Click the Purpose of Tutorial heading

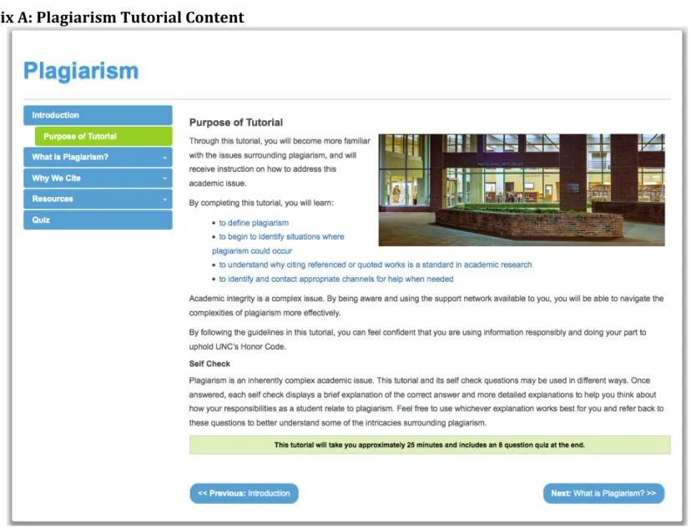point(236,123)
